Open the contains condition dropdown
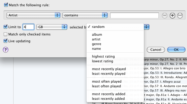This screenshot has height=104, width=187. tap(85, 15)
